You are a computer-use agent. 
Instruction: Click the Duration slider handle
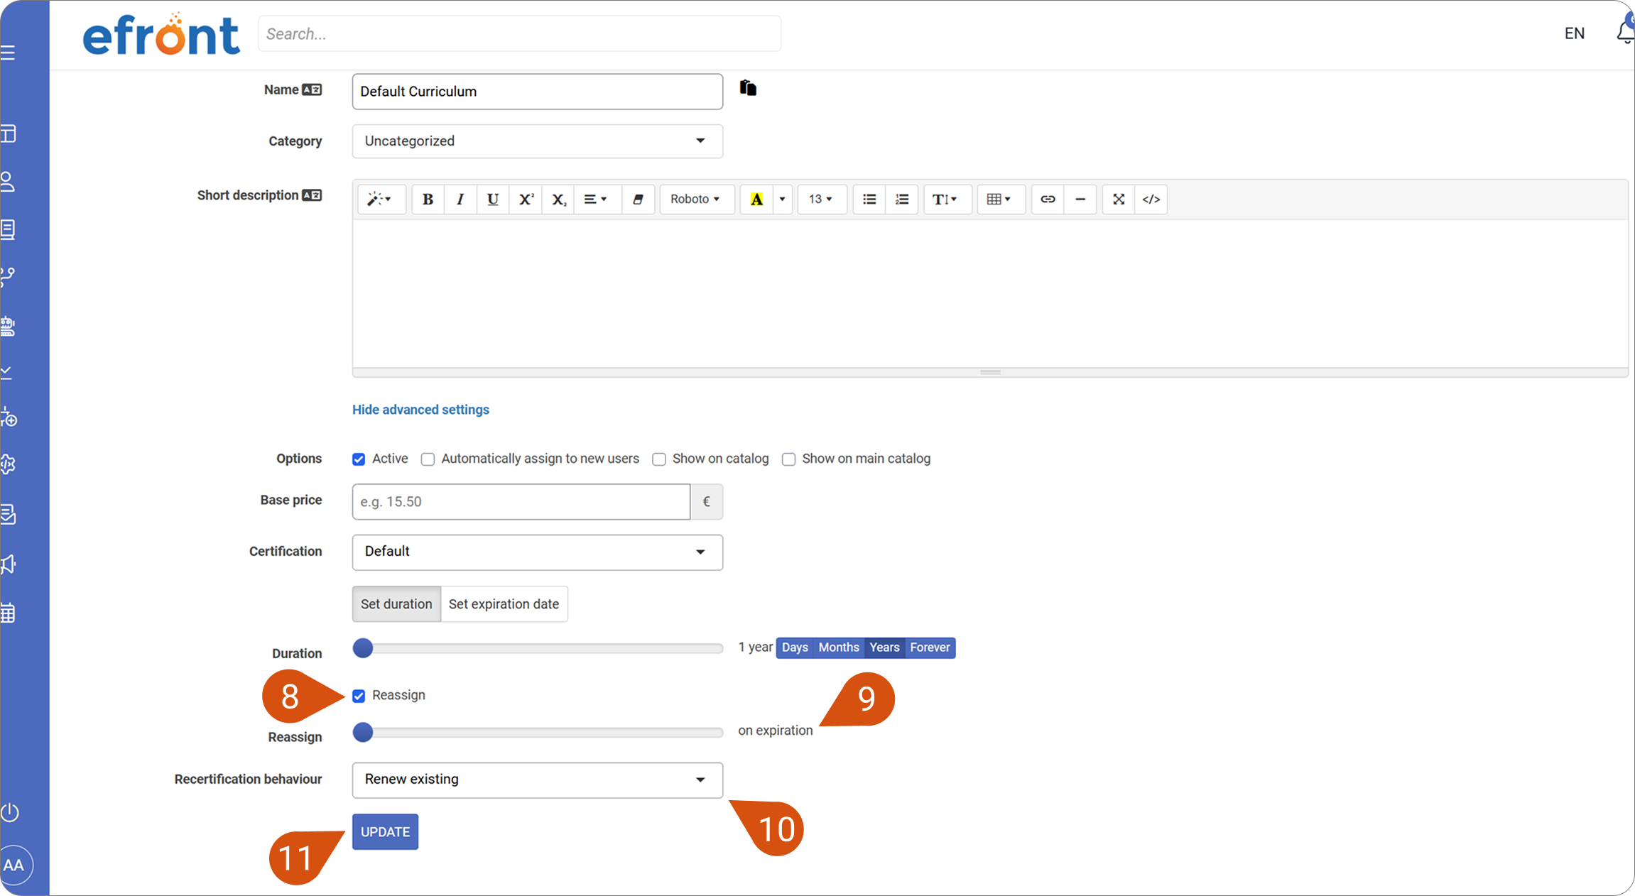click(363, 648)
